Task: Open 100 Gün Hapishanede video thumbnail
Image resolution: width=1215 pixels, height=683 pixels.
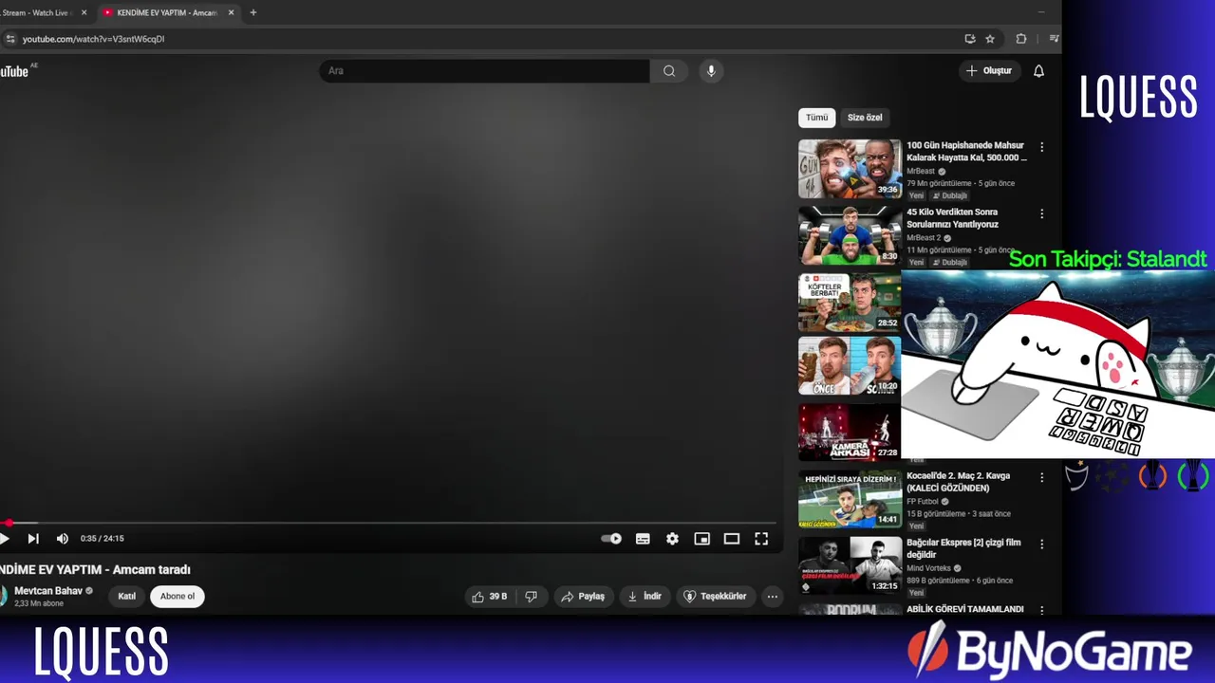Action: pyautogui.click(x=850, y=169)
